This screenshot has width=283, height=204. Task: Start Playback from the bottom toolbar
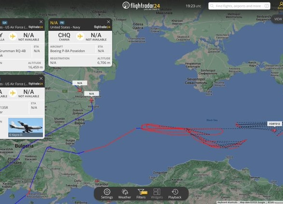click(x=175, y=194)
